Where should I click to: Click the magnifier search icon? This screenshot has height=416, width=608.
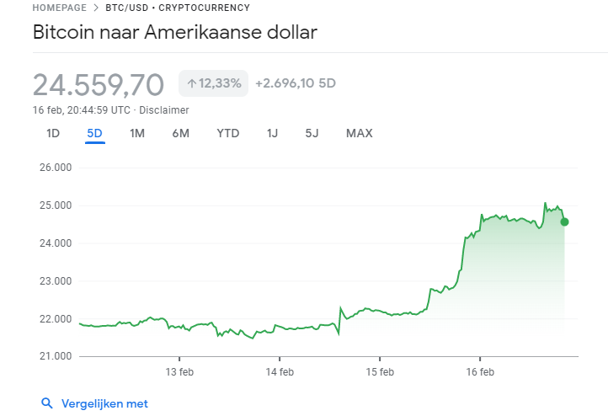point(47,403)
